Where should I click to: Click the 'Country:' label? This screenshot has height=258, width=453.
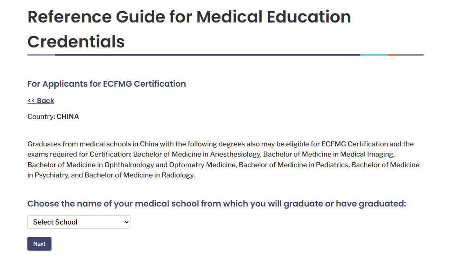41,117
